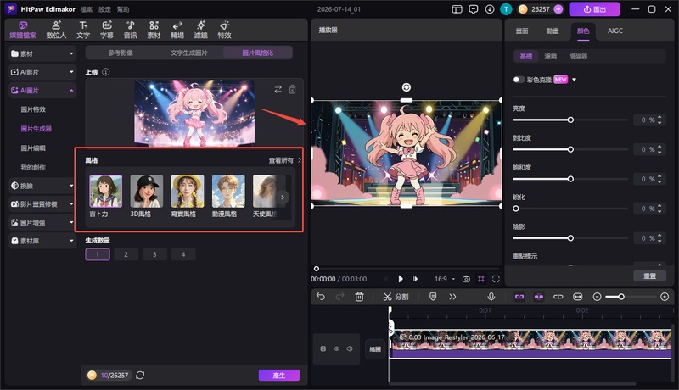Image resolution: width=679 pixels, height=390 pixels.
Task: Switch to the AIGC tab
Action: tap(614, 31)
